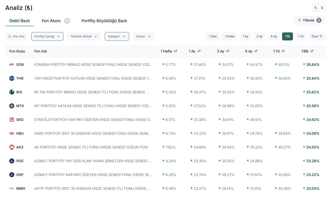330x197 pixels.
Task: Select the YBİ period button
Action: click(x=287, y=36)
